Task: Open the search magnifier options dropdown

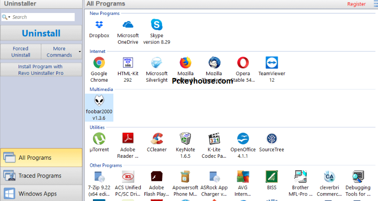Action: [x=6, y=17]
